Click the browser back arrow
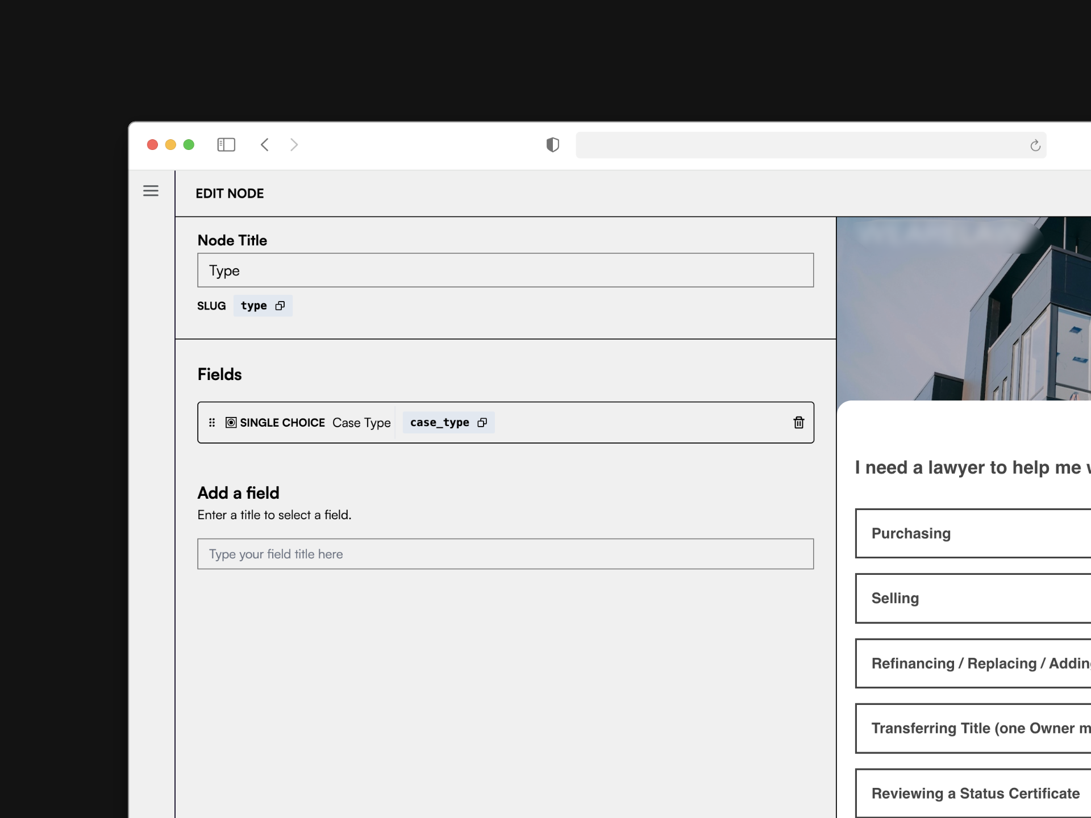The image size is (1091, 818). coord(264,145)
